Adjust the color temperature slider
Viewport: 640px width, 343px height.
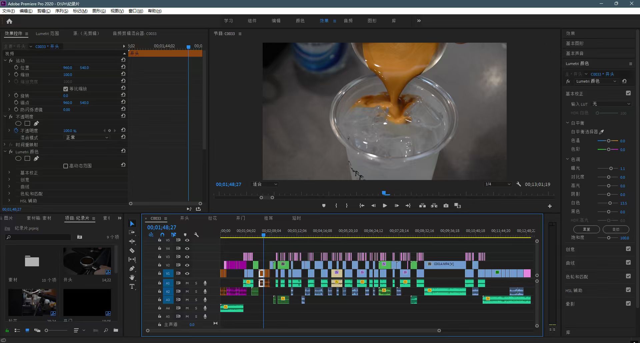pyautogui.click(x=609, y=141)
